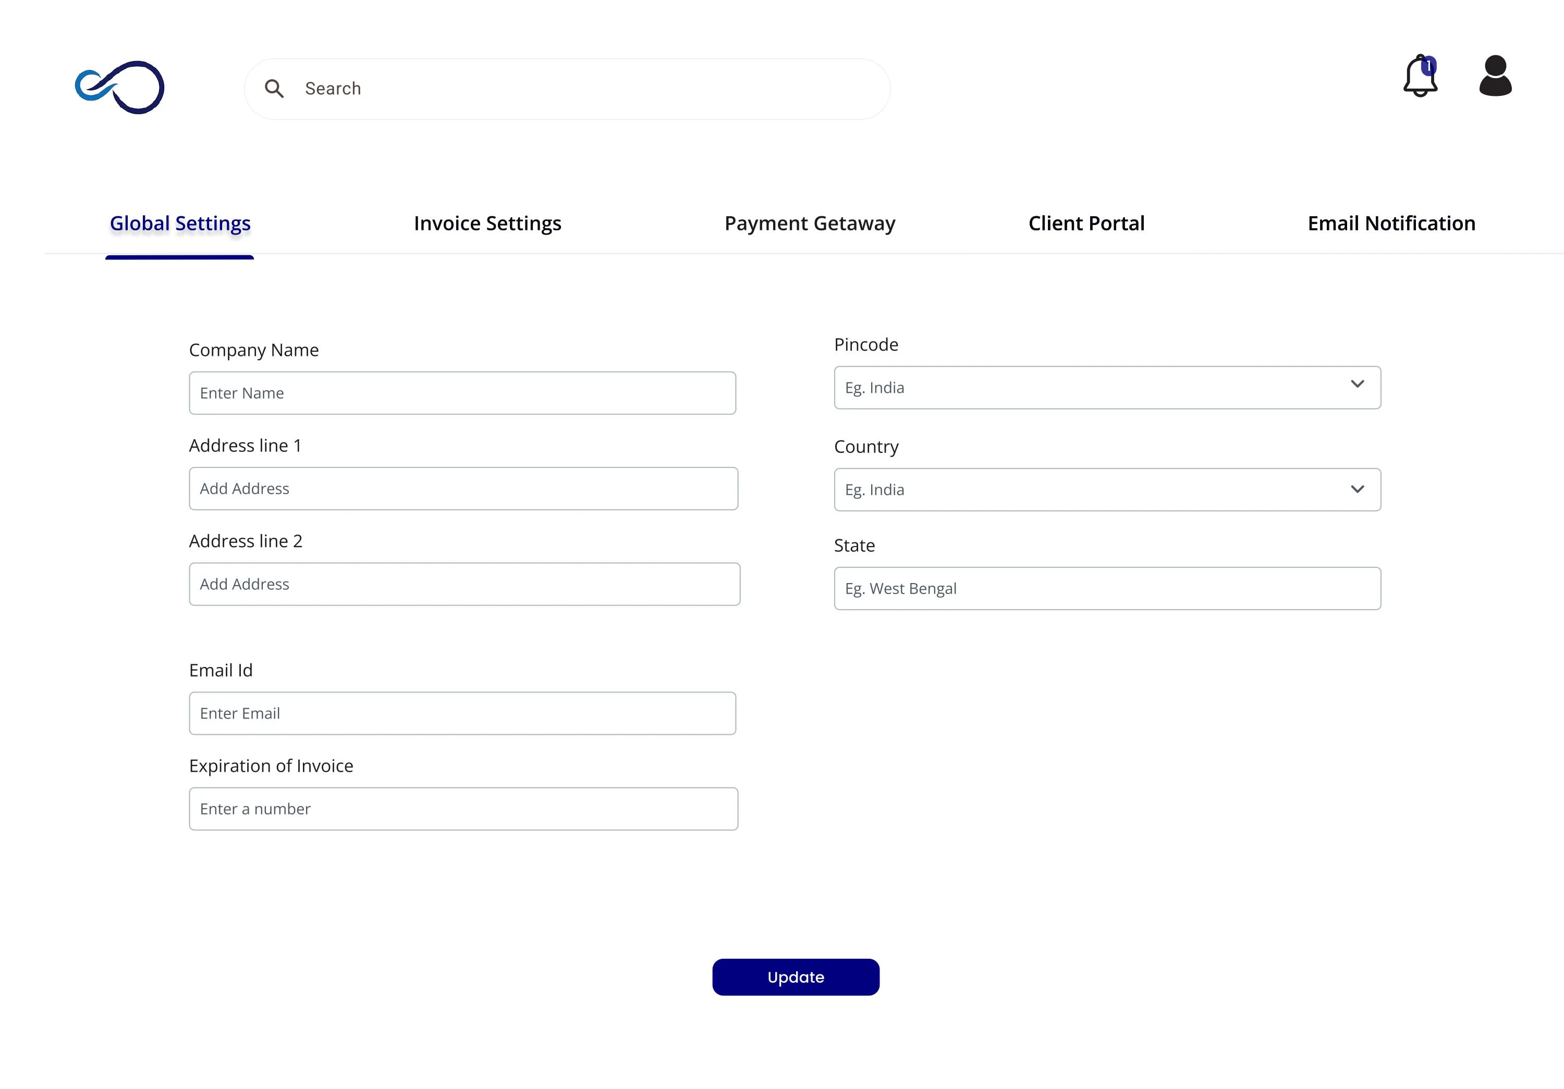Expand the Pincode dropdown arrow
Image resolution: width=1564 pixels, height=1089 pixels.
1357,384
